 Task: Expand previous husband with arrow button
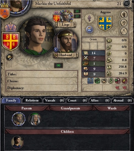coord(56,49)
